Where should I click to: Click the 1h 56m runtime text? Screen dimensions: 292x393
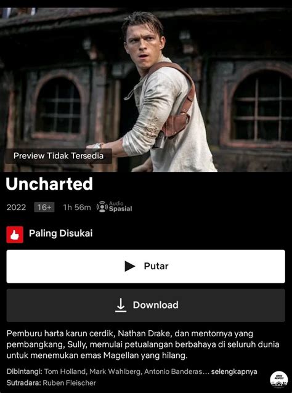(77, 208)
